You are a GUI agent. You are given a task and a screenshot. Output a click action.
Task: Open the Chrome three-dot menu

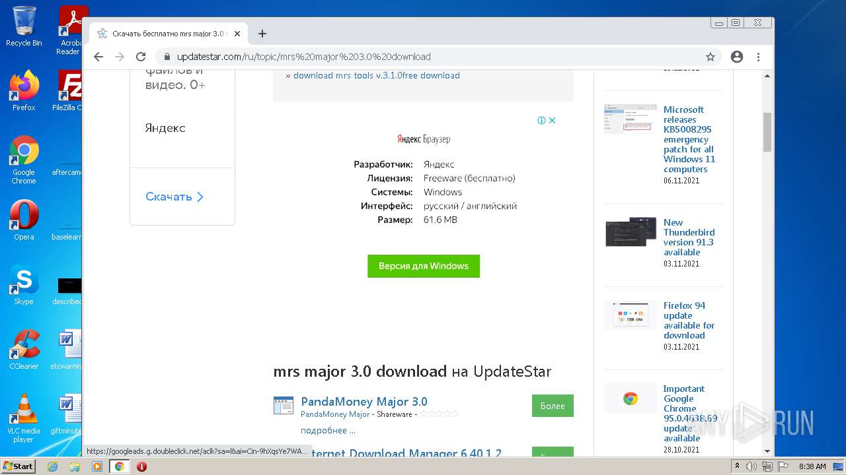point(759,57)
